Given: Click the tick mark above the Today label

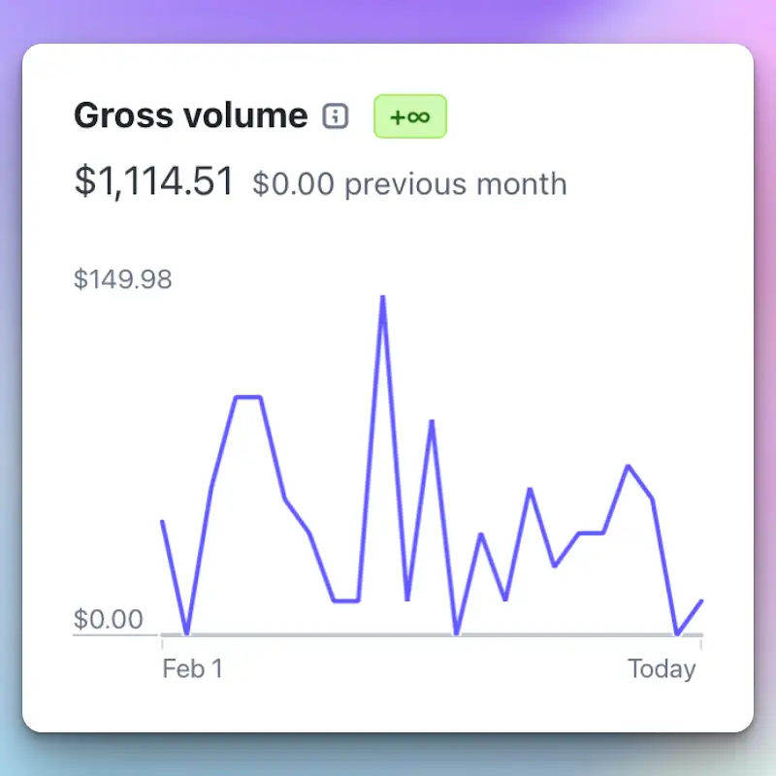Looking at the screenshot, I should (701, 644).
